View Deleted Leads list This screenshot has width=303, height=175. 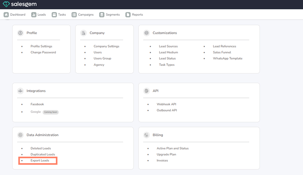(41, 149)
